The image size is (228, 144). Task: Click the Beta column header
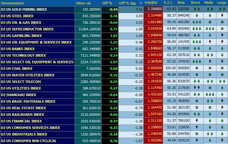coord(181,2)
